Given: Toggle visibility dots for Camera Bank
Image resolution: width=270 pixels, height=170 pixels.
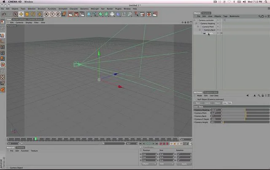Looking at the screenshot, I should [220, 30].
